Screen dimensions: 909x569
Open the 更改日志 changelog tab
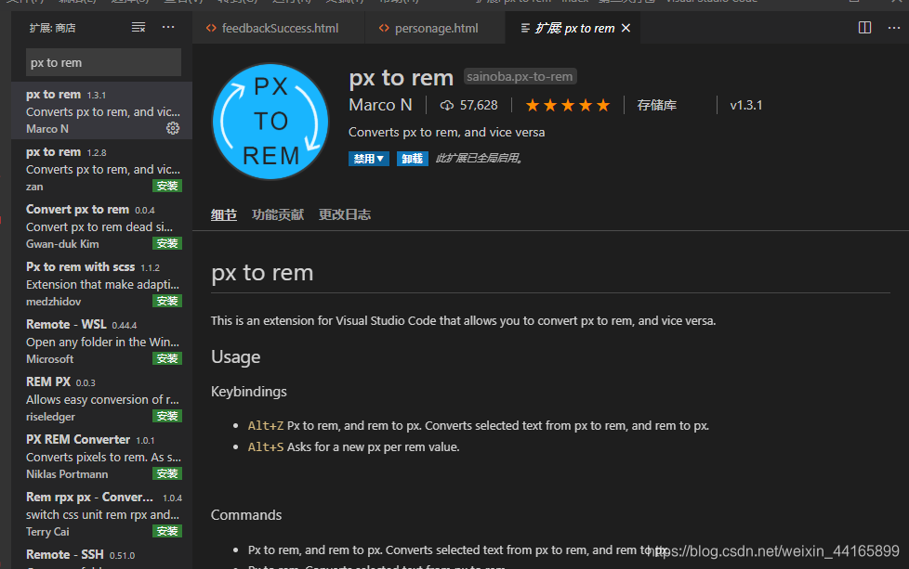(344, 215)
